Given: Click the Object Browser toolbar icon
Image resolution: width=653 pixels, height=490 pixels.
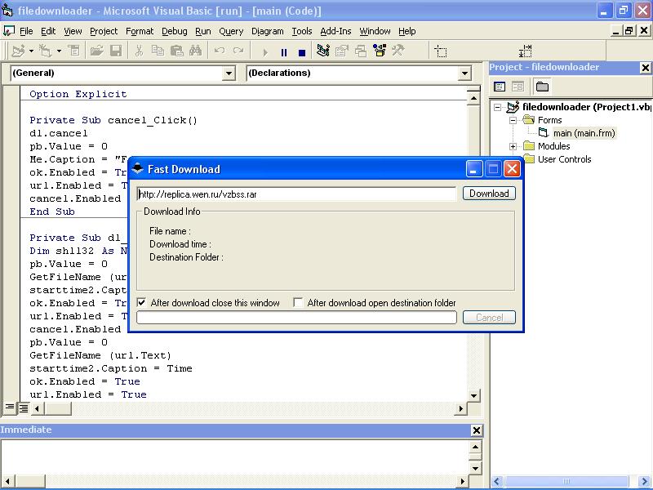Looking at the screenshot, I should pos(379,51).
